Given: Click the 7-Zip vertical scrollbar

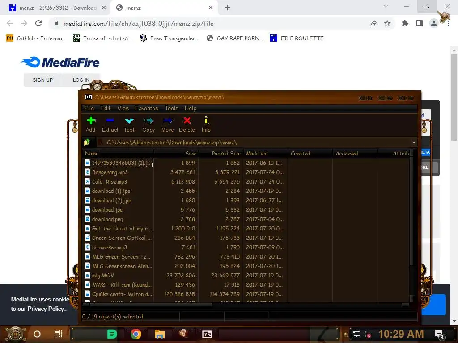Looking at the screenshot, I should [x=411, y=211].
